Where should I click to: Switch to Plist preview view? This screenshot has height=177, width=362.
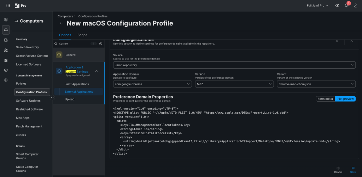[345, 99]
